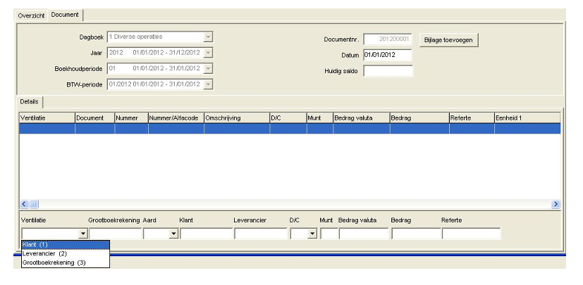Click the Bijlage toevoegen button

pyautogui.click(x=448, y=40)
